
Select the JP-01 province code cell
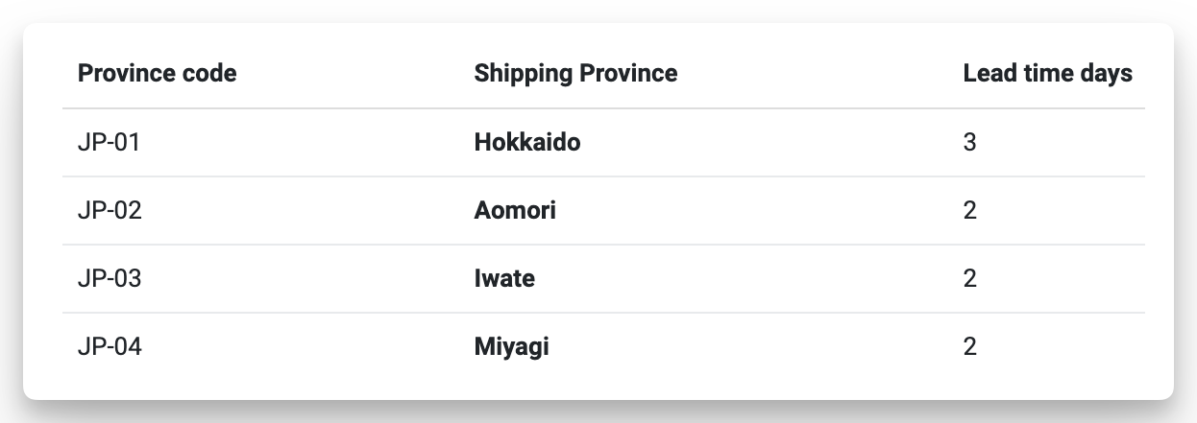[x=110, y=143]
